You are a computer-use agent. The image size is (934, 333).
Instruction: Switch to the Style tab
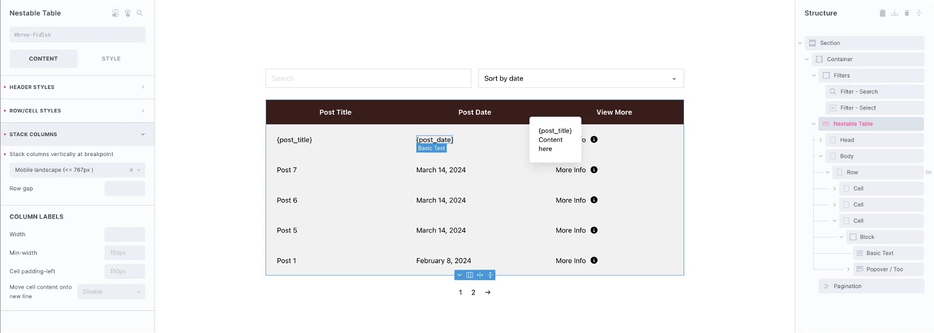pyautogui.click(x=111, y=59)
